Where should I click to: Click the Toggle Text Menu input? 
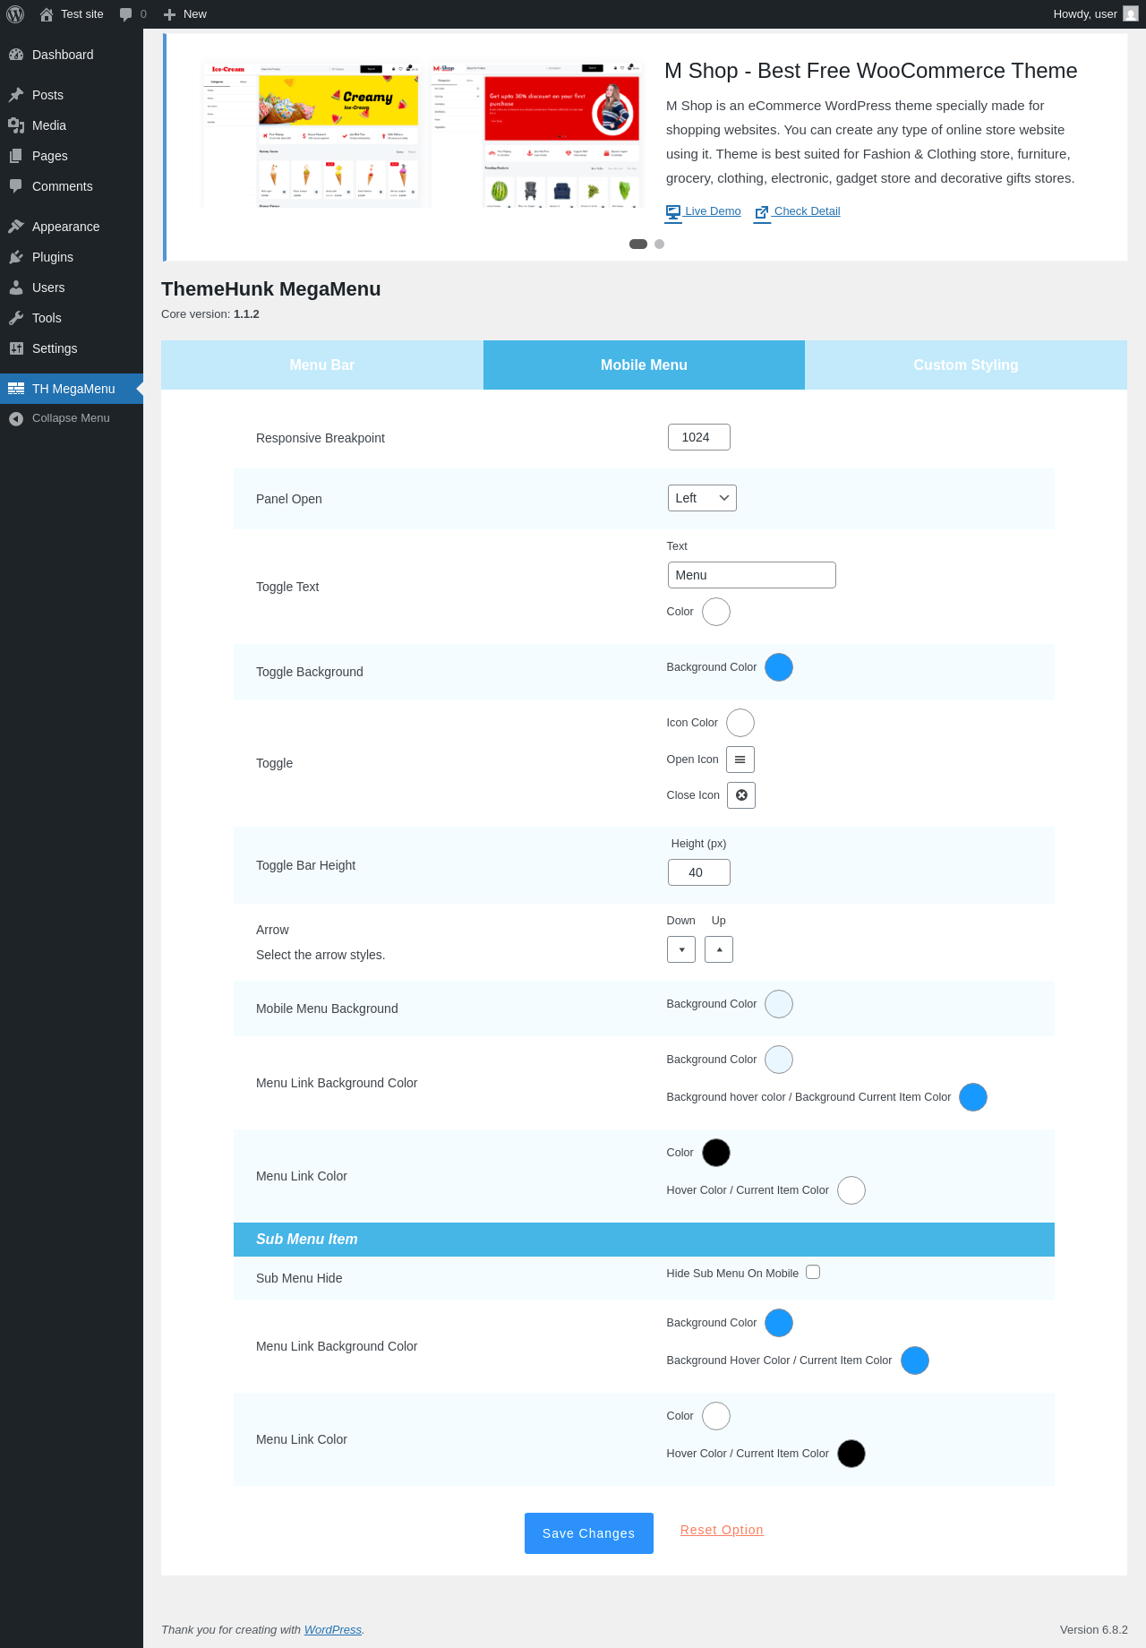[x=752, y=575]
